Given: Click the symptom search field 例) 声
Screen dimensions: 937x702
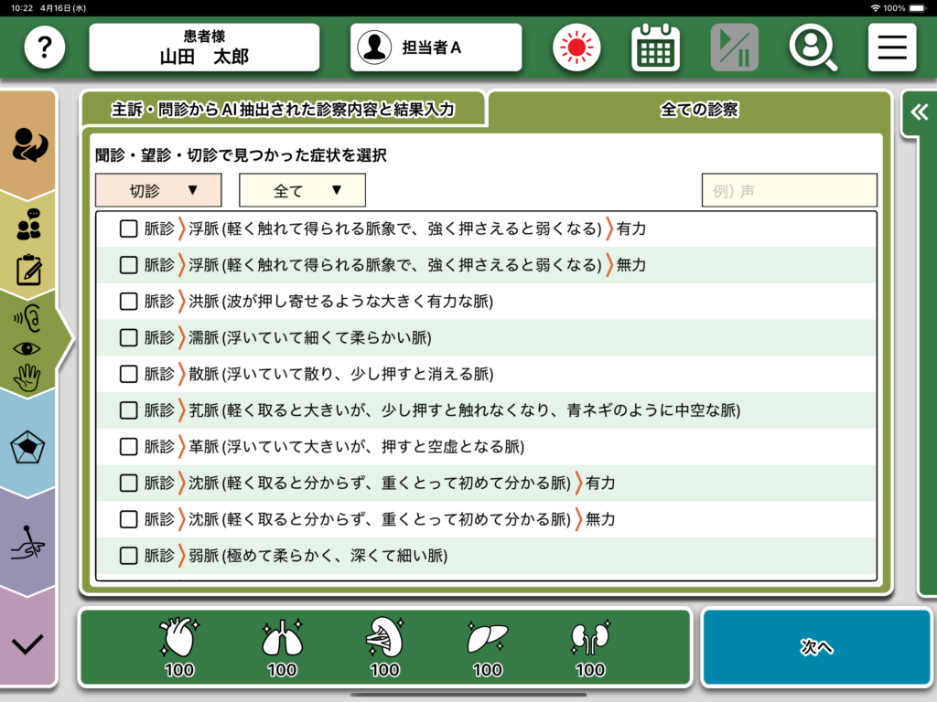Looking at the screenshot, I should [x=789, y=190].
